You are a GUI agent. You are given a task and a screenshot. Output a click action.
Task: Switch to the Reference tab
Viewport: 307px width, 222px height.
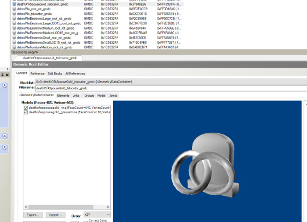(38, 73)
